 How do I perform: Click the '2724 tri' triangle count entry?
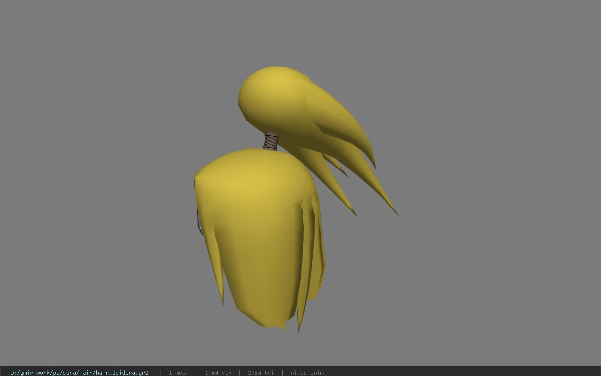(x=261, y=373)
